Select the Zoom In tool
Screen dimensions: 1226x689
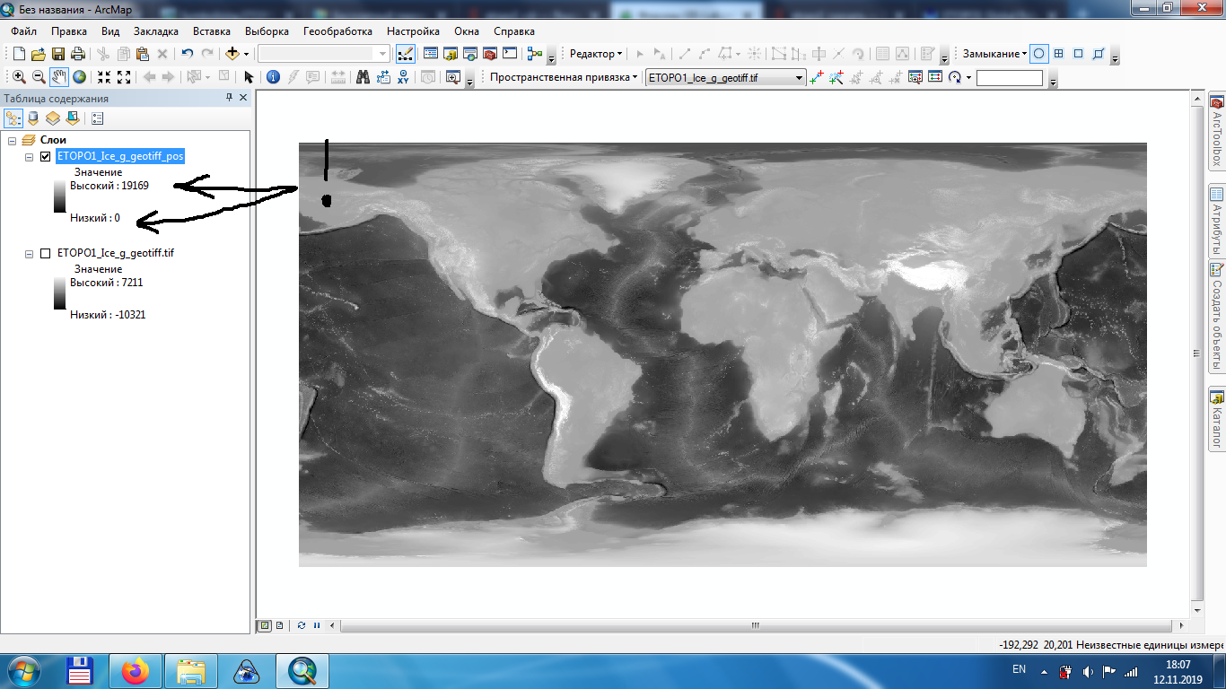[19, 77]
